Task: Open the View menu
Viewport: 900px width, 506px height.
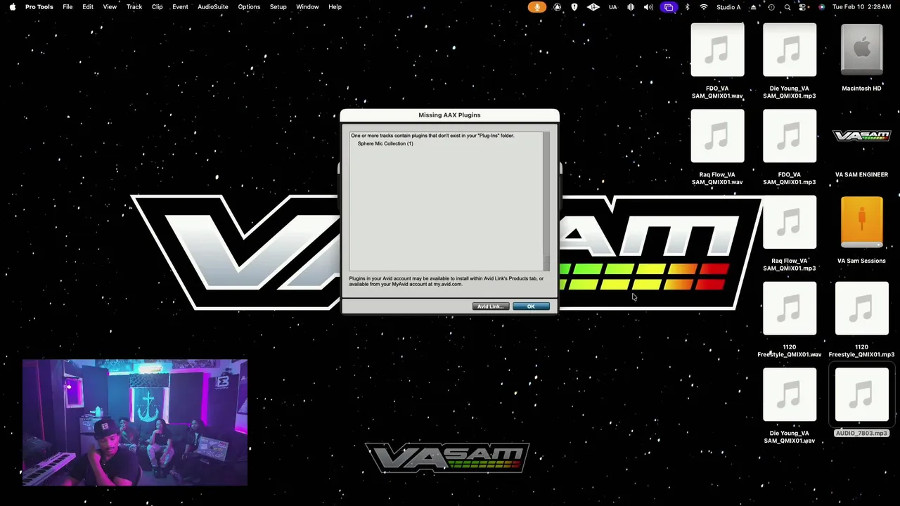Action: click(110, 7)
